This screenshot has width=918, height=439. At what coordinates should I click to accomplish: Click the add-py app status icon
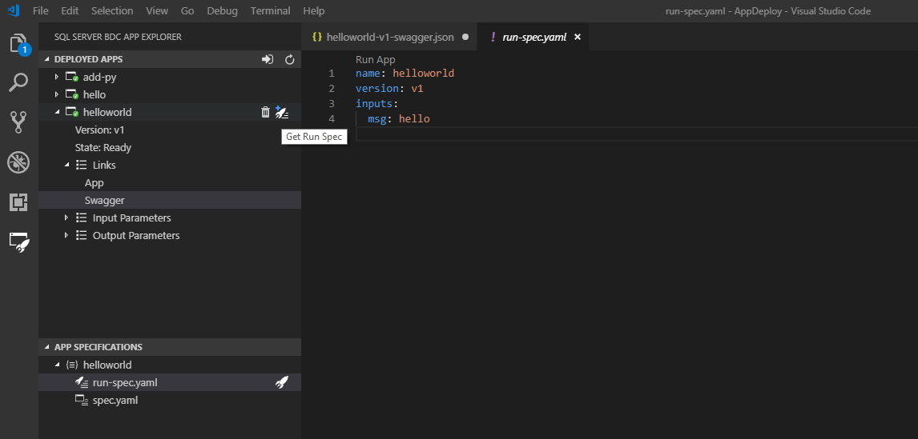tap(72, 77)
